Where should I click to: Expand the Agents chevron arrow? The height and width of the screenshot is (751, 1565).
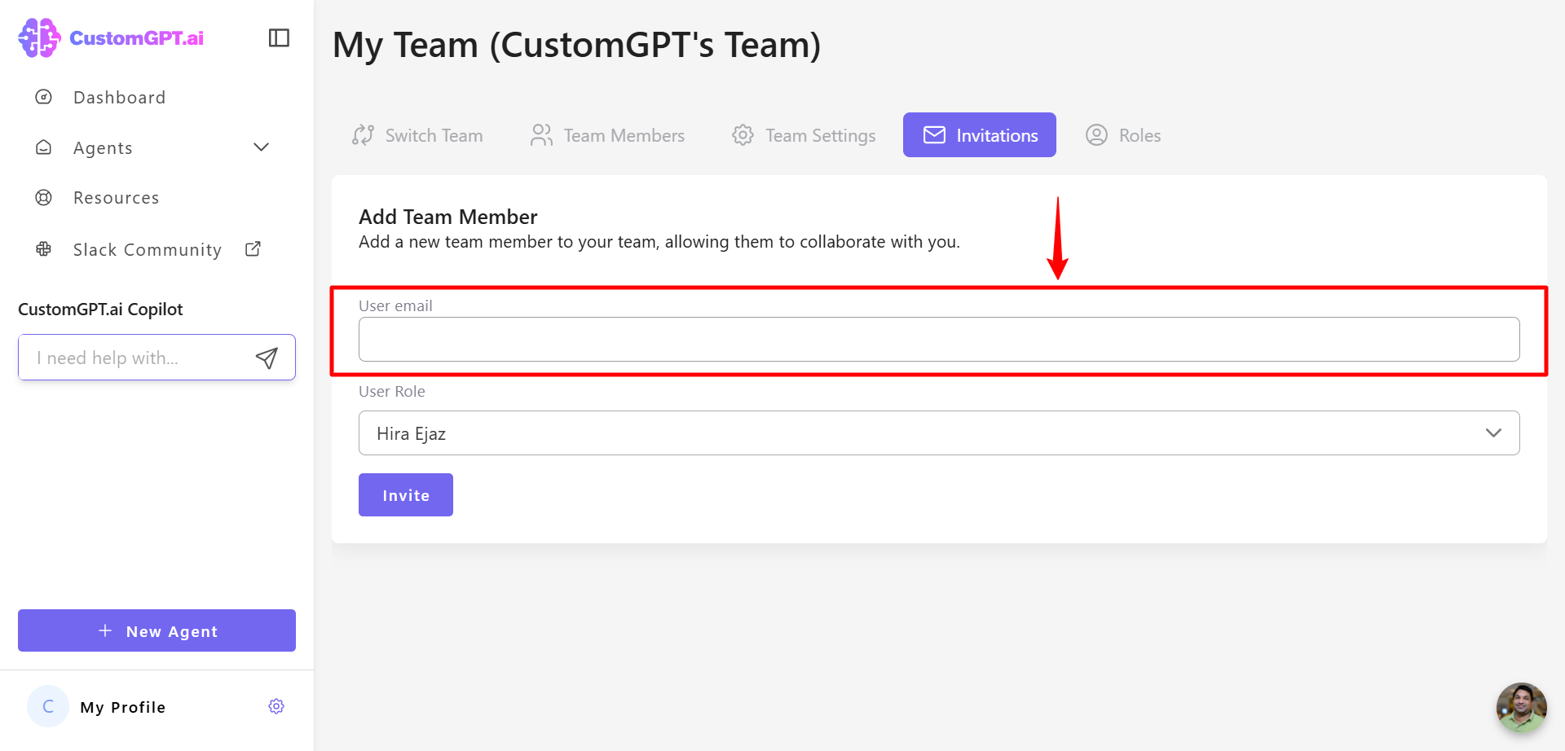point(261,147)
